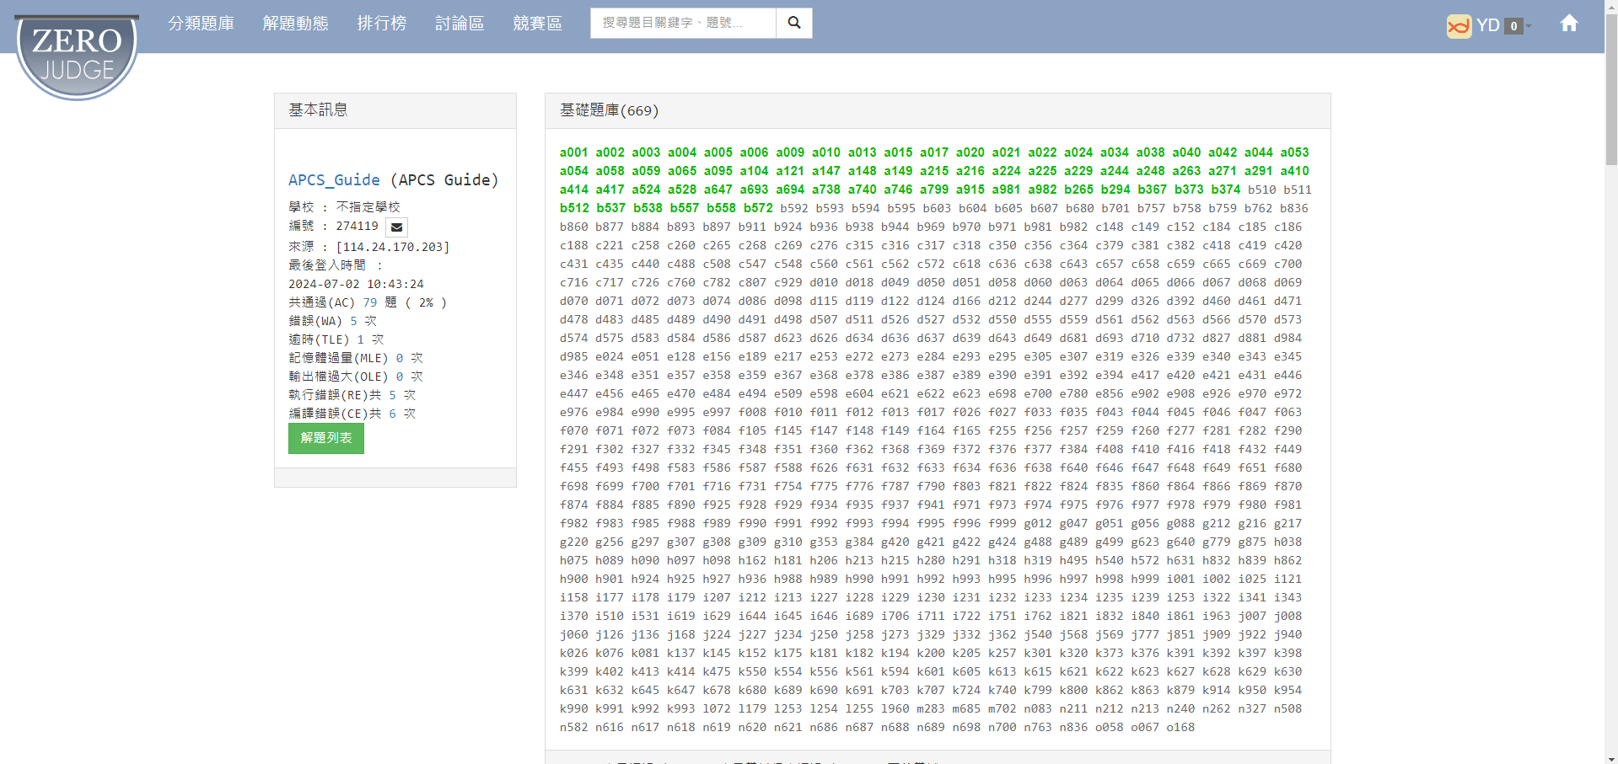
Task: Go to the 解題動態 page
Action: [295, 24]
